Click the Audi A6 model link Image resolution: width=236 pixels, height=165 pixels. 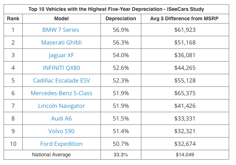coord(61,118)
